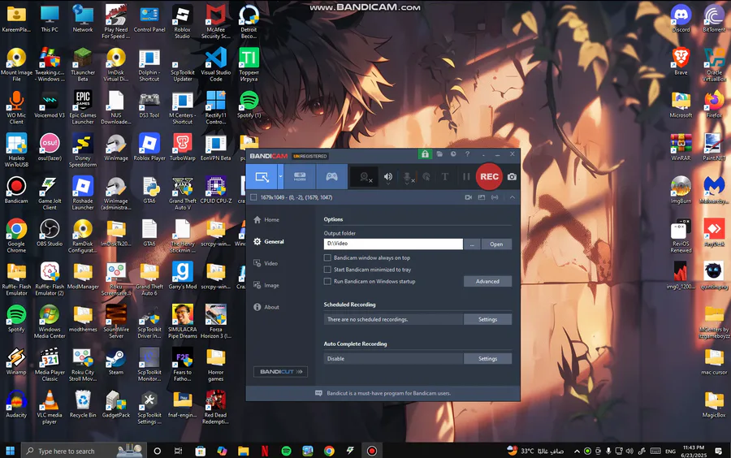Click the BANDICUT button

281,372
